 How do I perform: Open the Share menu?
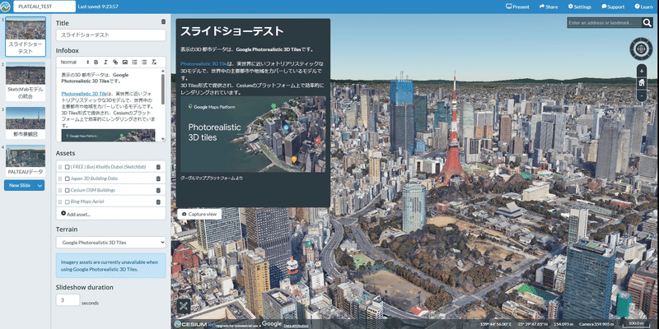(x=549, y=7)
